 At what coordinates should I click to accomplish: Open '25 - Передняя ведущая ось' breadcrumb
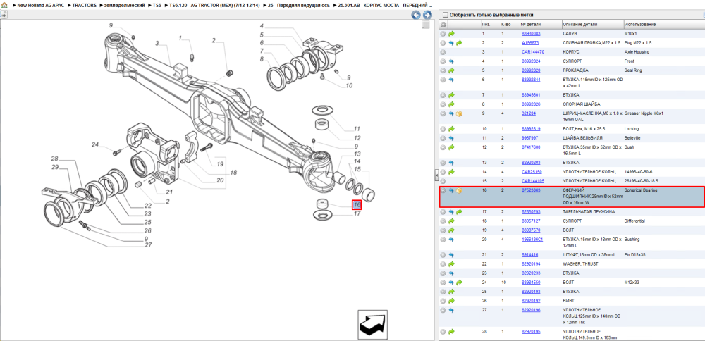[x=299, y=4]
